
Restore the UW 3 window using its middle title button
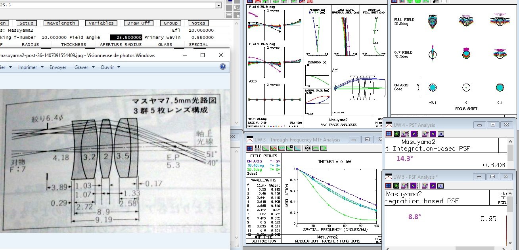point(367,139)
